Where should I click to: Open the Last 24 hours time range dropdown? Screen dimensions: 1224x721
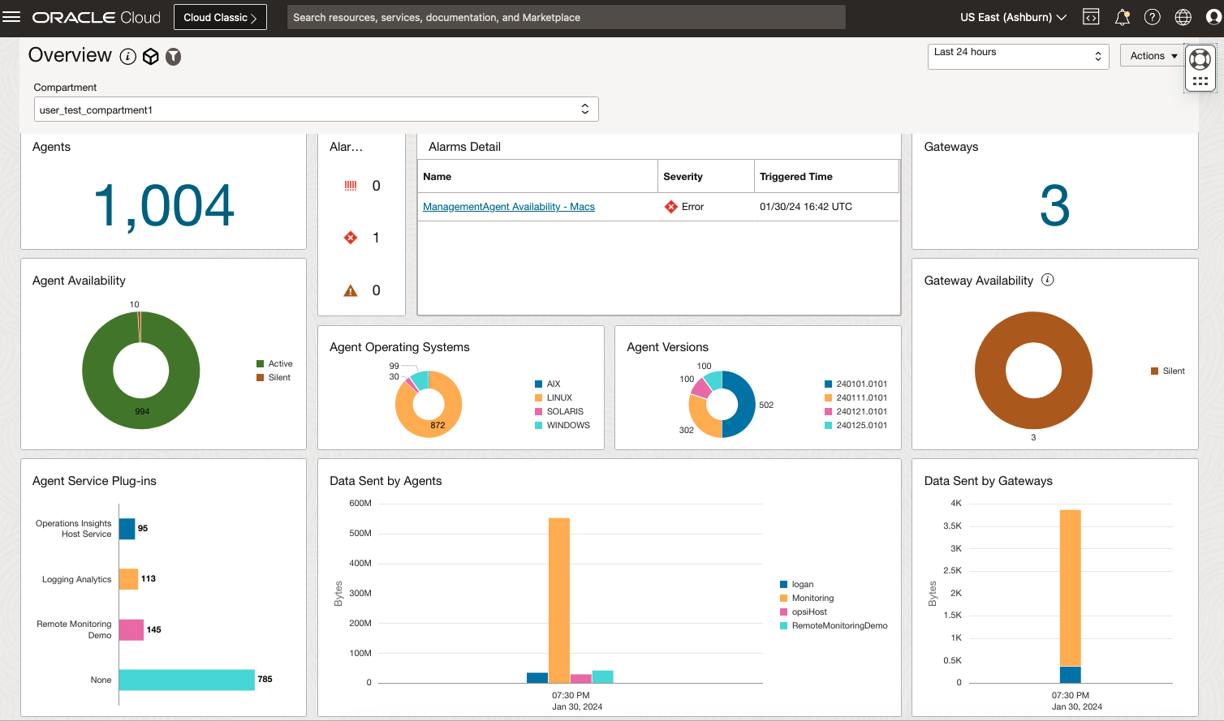point(1018,56)
